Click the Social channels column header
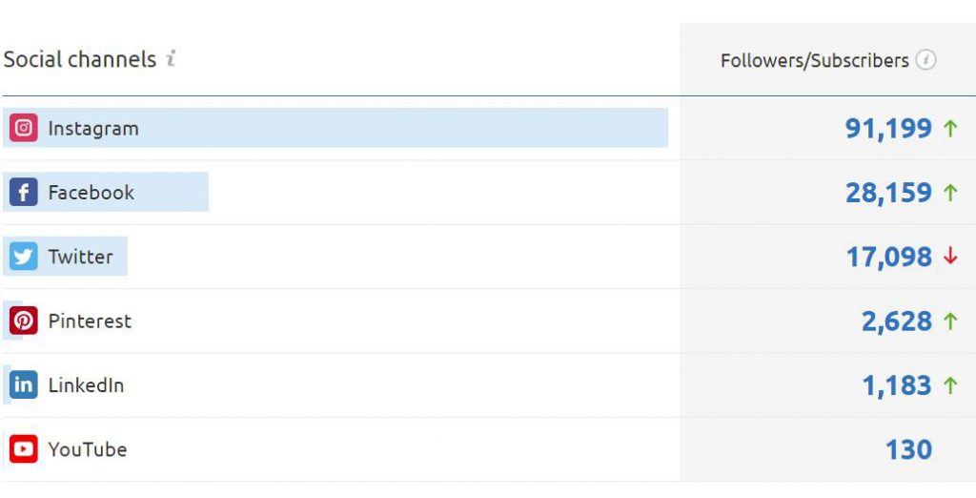Image resolution: width=976 pixels, height=498 pixels. [x=79, y=59]
